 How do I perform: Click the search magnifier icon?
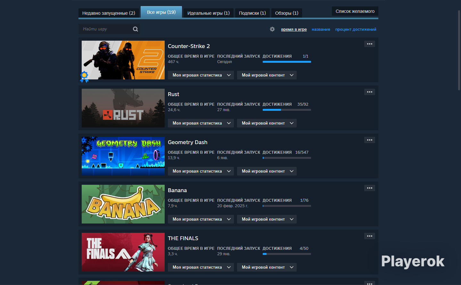pos(135,29)
